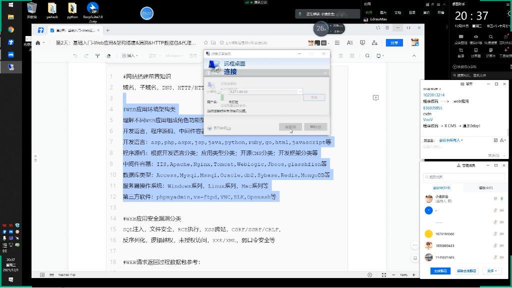Select the clear formatting eraser tool
This screenshot has height=288, width=512.
(x=108, y=56)
